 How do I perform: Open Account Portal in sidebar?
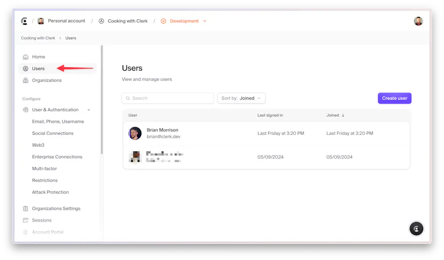[48, 232]
